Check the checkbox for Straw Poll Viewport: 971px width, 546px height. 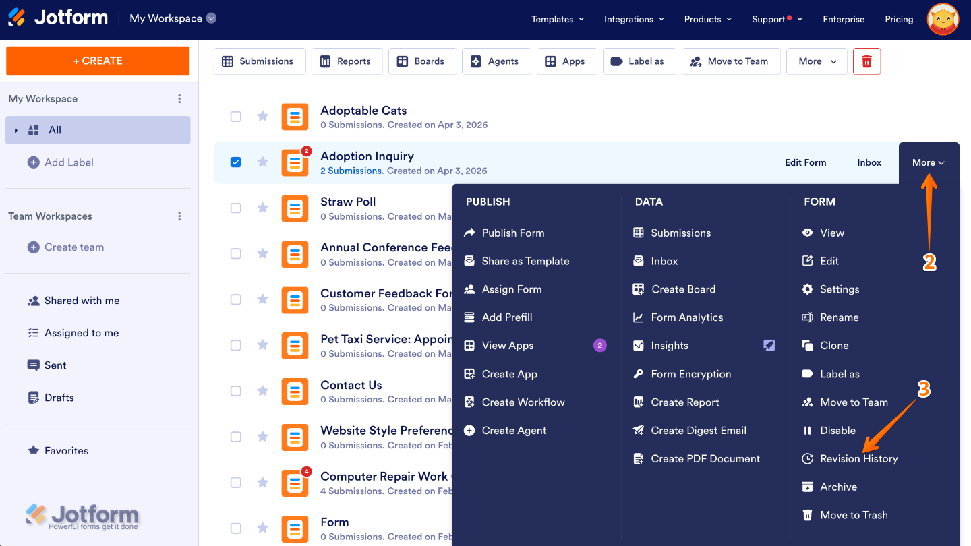236,208
